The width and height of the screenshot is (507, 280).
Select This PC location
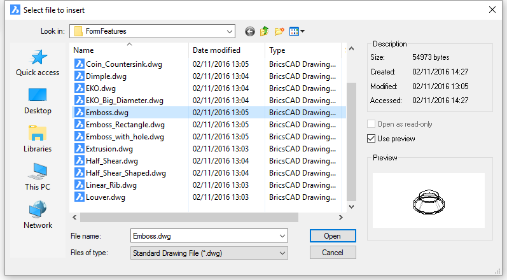(38, 178)
